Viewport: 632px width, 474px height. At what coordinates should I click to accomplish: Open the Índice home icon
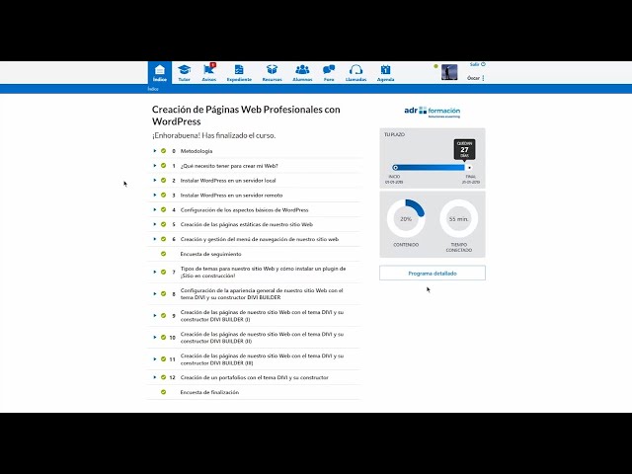[x=160, y=72]
